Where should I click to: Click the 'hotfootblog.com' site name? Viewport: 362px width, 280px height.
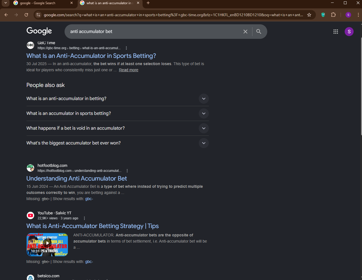click(x=52, y=165)
